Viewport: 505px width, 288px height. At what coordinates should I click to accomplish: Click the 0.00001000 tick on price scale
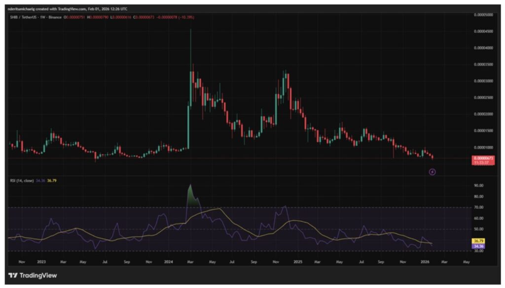click(x=483, y=147)
